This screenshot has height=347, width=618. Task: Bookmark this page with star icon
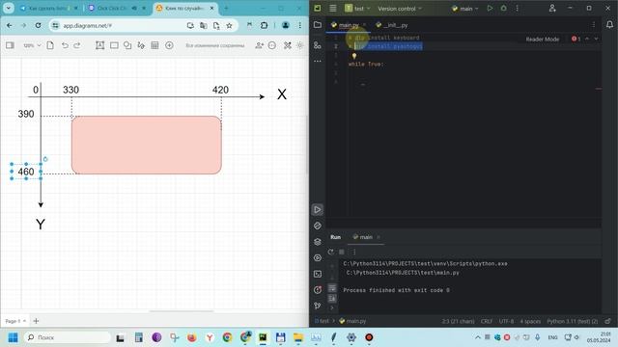tap(229, 26)
